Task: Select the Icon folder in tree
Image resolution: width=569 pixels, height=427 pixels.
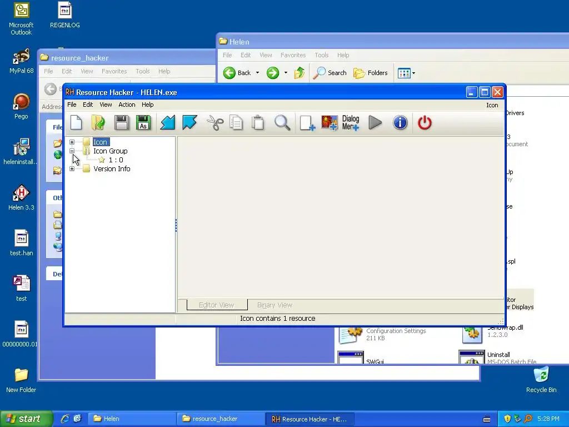Action: click(x=101, y=142)
